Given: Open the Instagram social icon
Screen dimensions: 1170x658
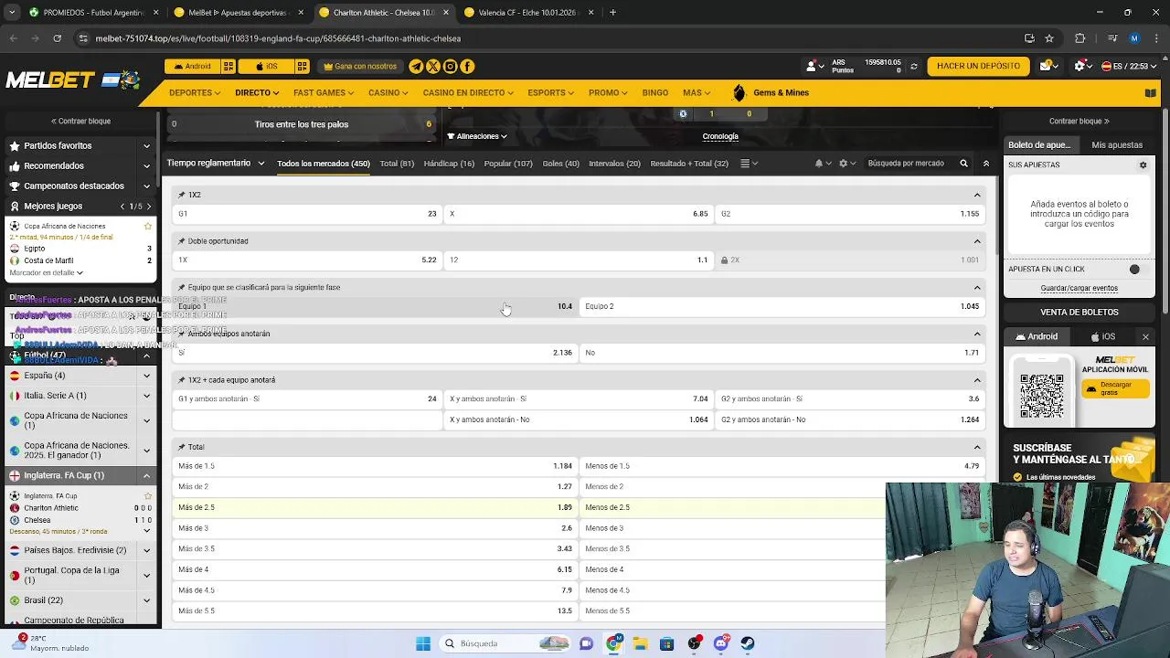Looking at the screenshot, I should [x=450, y=66].
